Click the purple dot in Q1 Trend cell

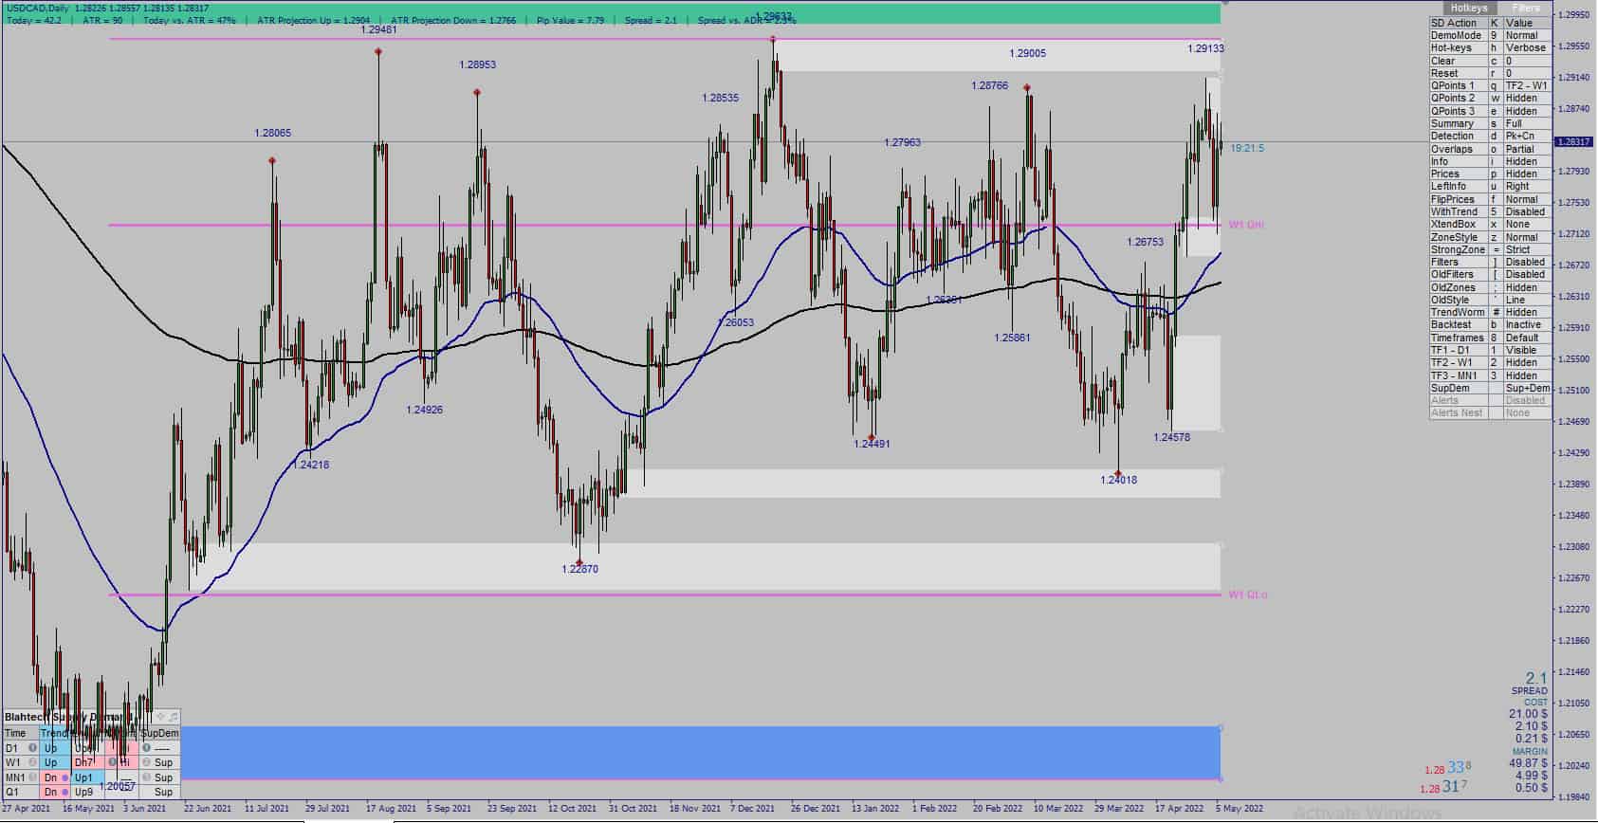pos(64,792)
